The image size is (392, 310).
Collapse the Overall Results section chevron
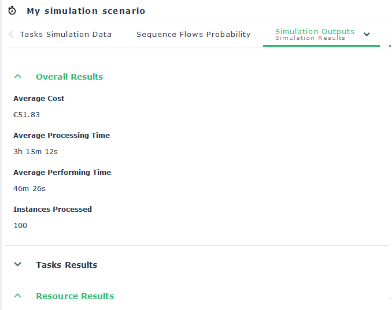pyautogui.click(x=18, y=77)
